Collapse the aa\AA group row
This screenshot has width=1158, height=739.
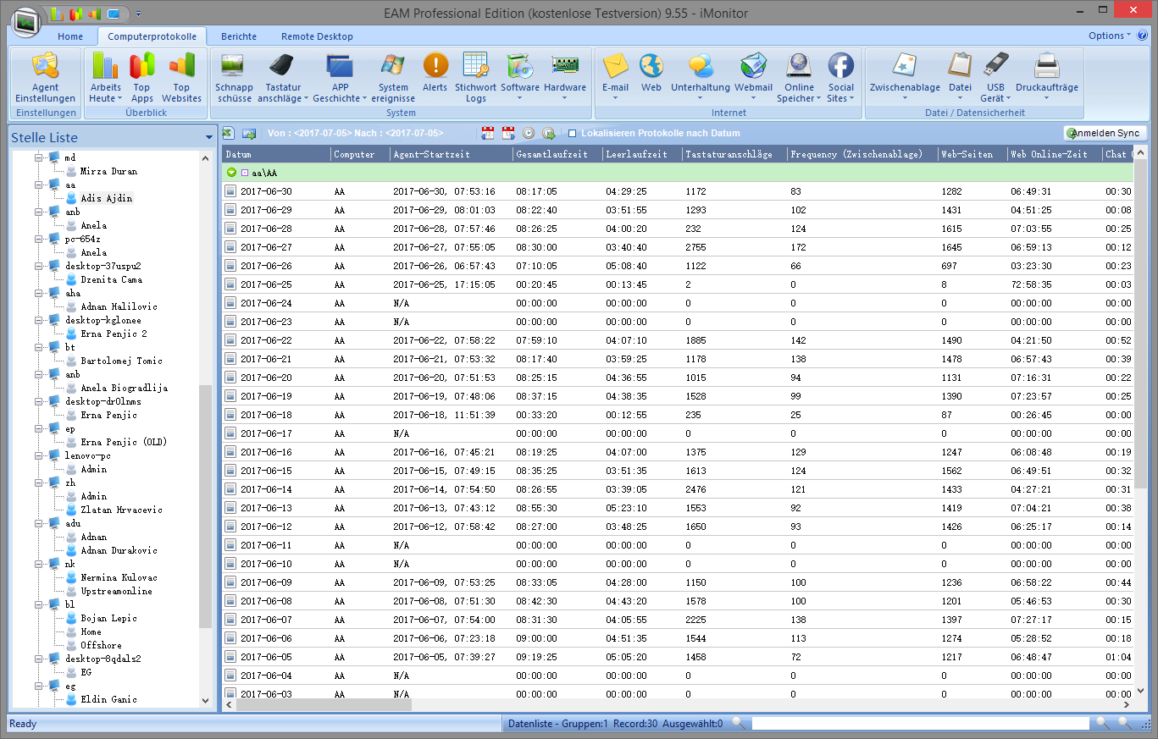[x=231, y=173]
